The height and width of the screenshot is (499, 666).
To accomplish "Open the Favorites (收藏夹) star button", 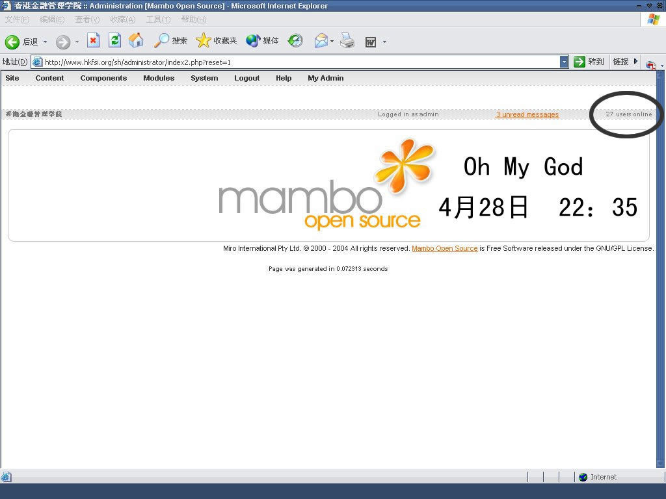I will 216,41.
